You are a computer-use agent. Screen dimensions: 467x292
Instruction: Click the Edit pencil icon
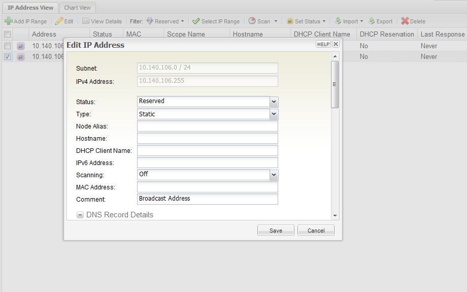[x=59, y=21]
